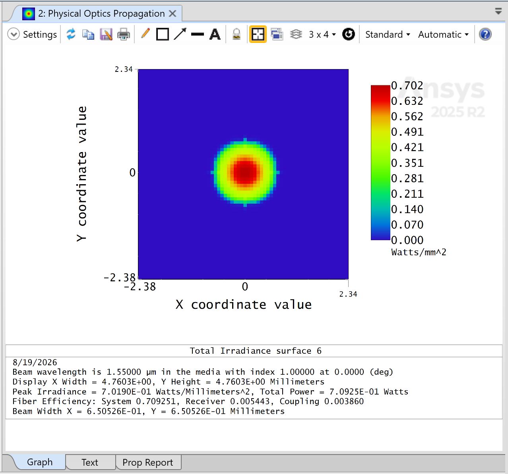This screenshot has height=474, width=508.
Task: Click the Fiber Efficiency line
Action: [188, 401]
